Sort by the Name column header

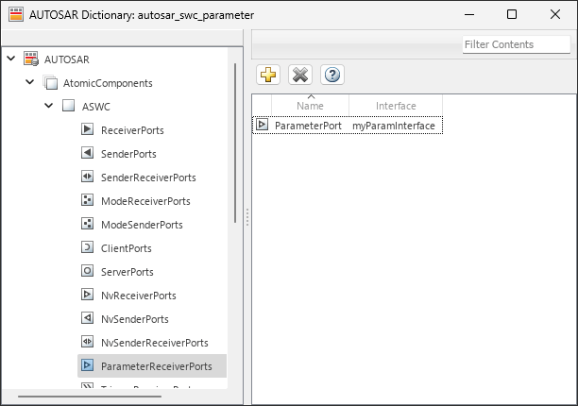[x=310, y=105]
